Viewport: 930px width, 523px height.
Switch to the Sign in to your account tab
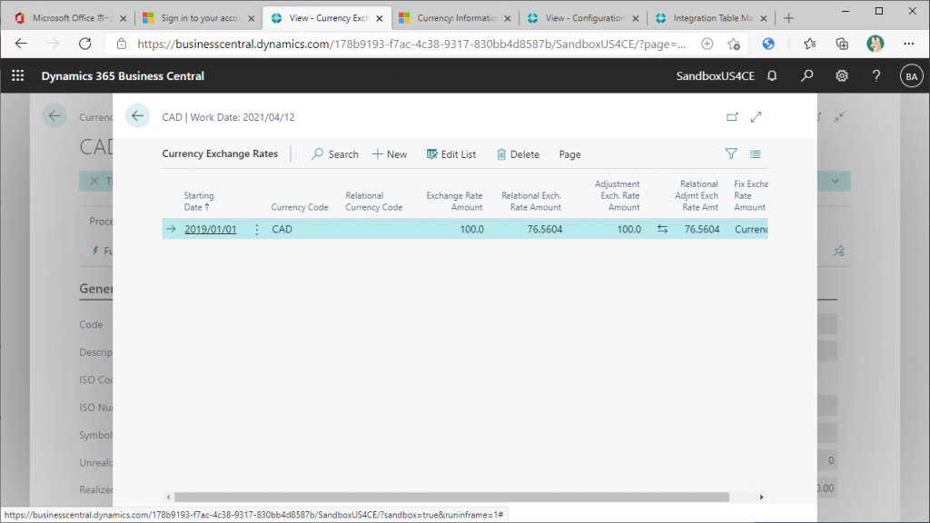point(199,18)
